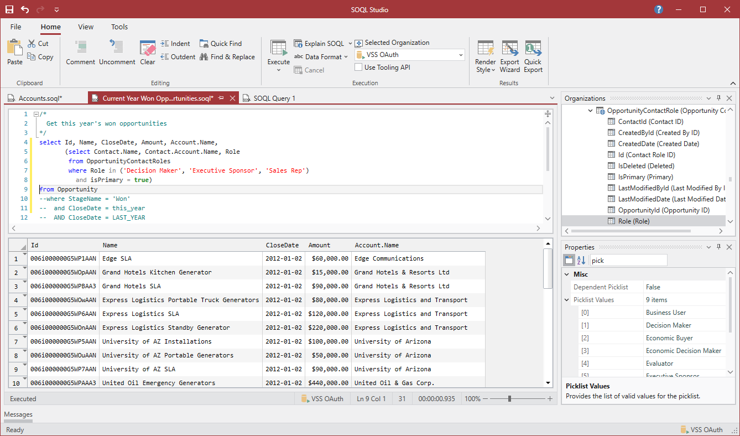Screen dimensions: 740x436
Task: Click the Indent button
Action: coord(175,44)
